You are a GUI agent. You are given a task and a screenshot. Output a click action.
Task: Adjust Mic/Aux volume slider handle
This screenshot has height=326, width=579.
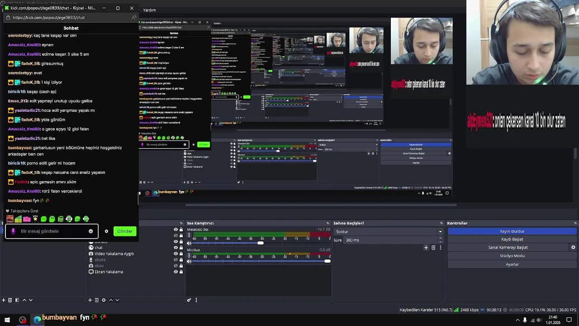click(327, 261)
